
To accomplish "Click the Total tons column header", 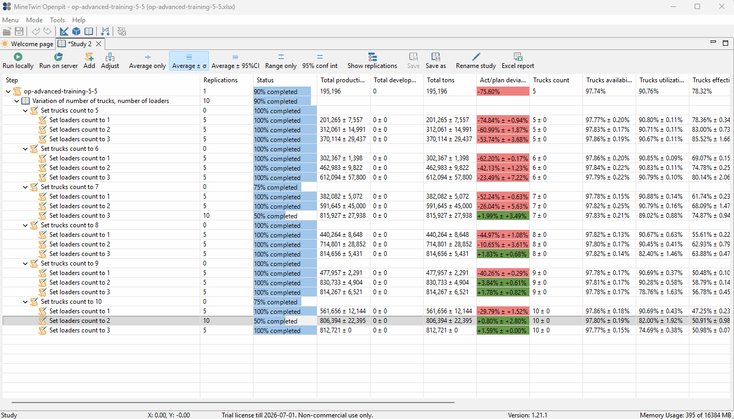I will (x=450, y=80).
